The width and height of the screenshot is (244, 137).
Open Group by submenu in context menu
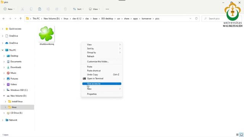[102, 53]
